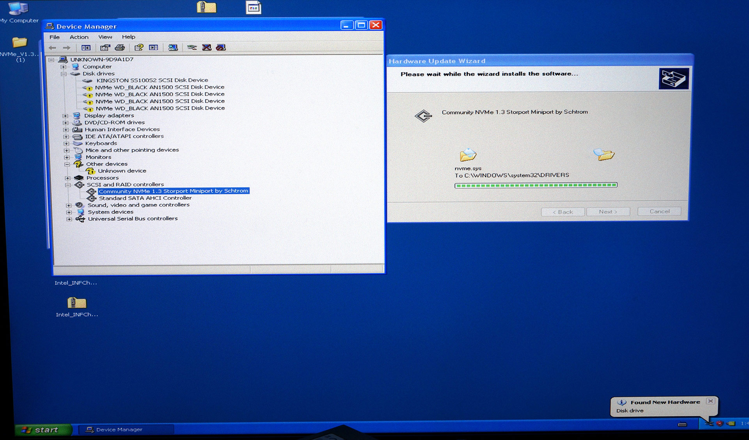This screenshot has width=749, height=440.
Task: Click Scan for hardware changes icon
Action: 173,48
